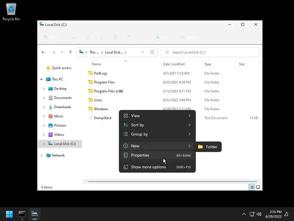Open the Group by submenu
This screenshot has width=294, height=221.
pyautogui.click(x=157, y=134)
